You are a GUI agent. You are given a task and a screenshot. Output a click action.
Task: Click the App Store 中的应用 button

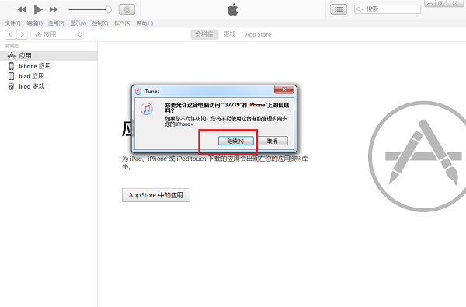click(x=156, y=195)
